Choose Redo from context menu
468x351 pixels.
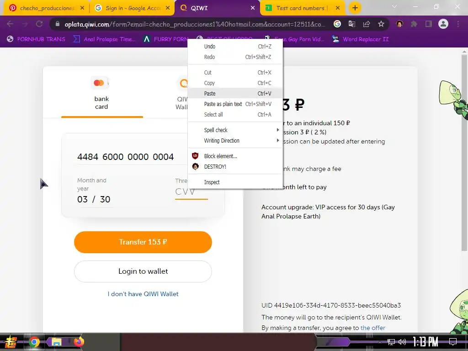coord(235,57)
